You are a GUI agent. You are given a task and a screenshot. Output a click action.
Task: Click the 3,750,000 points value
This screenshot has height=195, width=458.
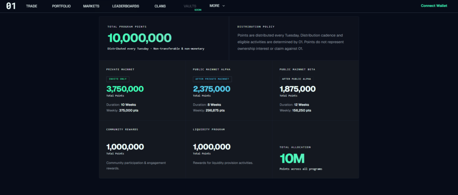click(x=125, y=89)
